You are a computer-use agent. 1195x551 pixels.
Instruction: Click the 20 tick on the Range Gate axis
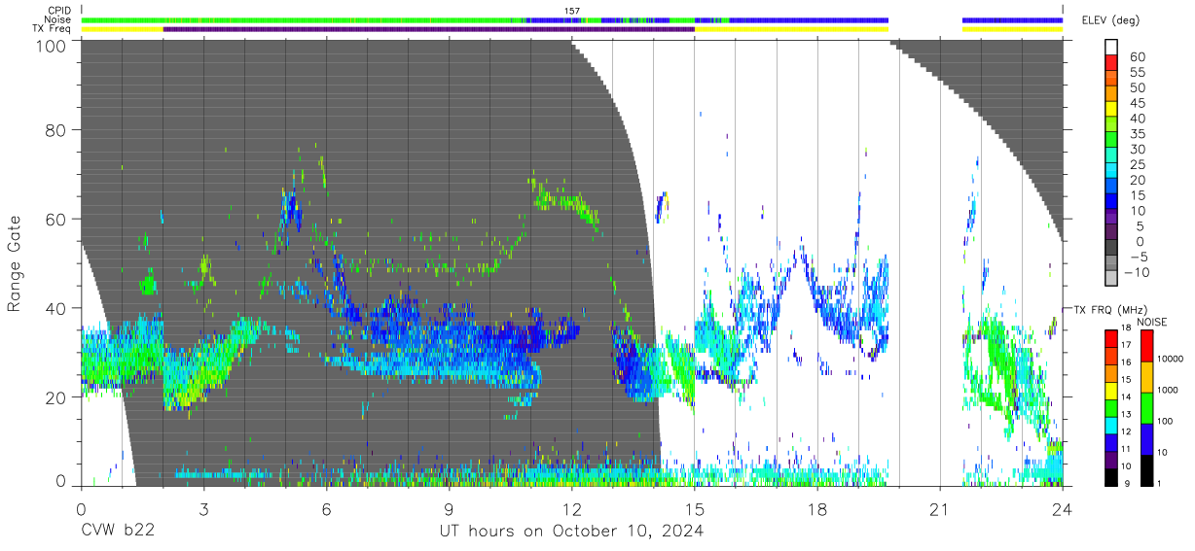click(x=56, y=397)
